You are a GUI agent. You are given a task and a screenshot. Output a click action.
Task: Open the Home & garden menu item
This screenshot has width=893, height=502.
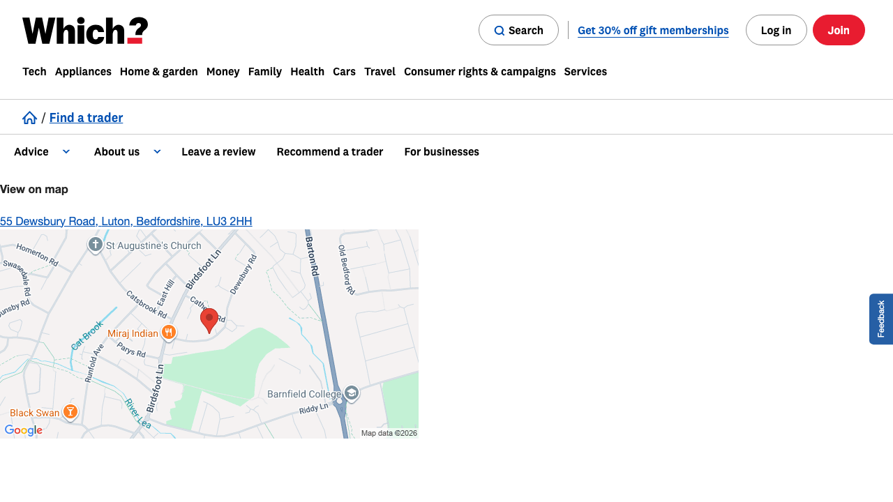tap(158, 71)
